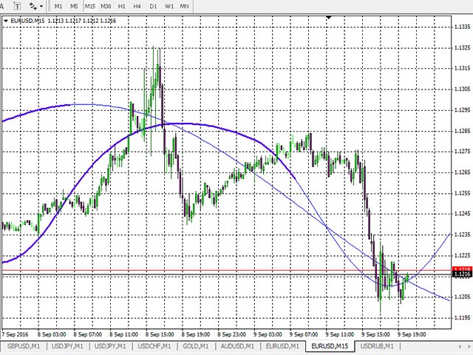Click the '9 Sep 07:00' time label
Viewport: 473px width, 355px height.
[304, 334]
